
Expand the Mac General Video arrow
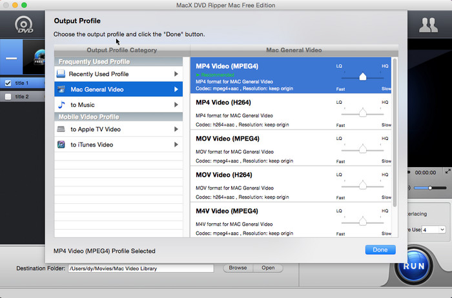176,89
